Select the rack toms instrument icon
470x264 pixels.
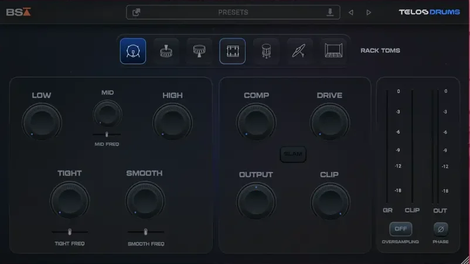coord(232,51)
